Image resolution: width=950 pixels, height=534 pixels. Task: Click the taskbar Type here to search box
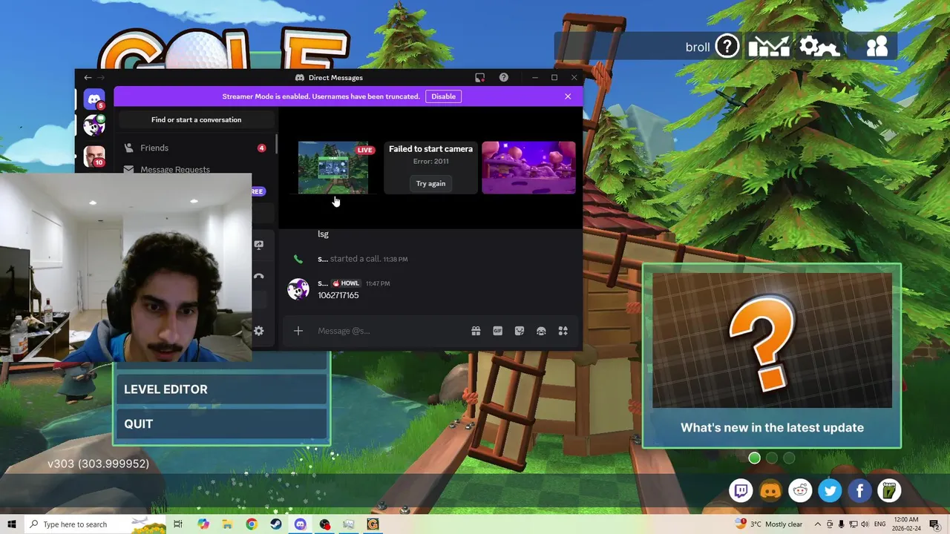pos(94,524)
